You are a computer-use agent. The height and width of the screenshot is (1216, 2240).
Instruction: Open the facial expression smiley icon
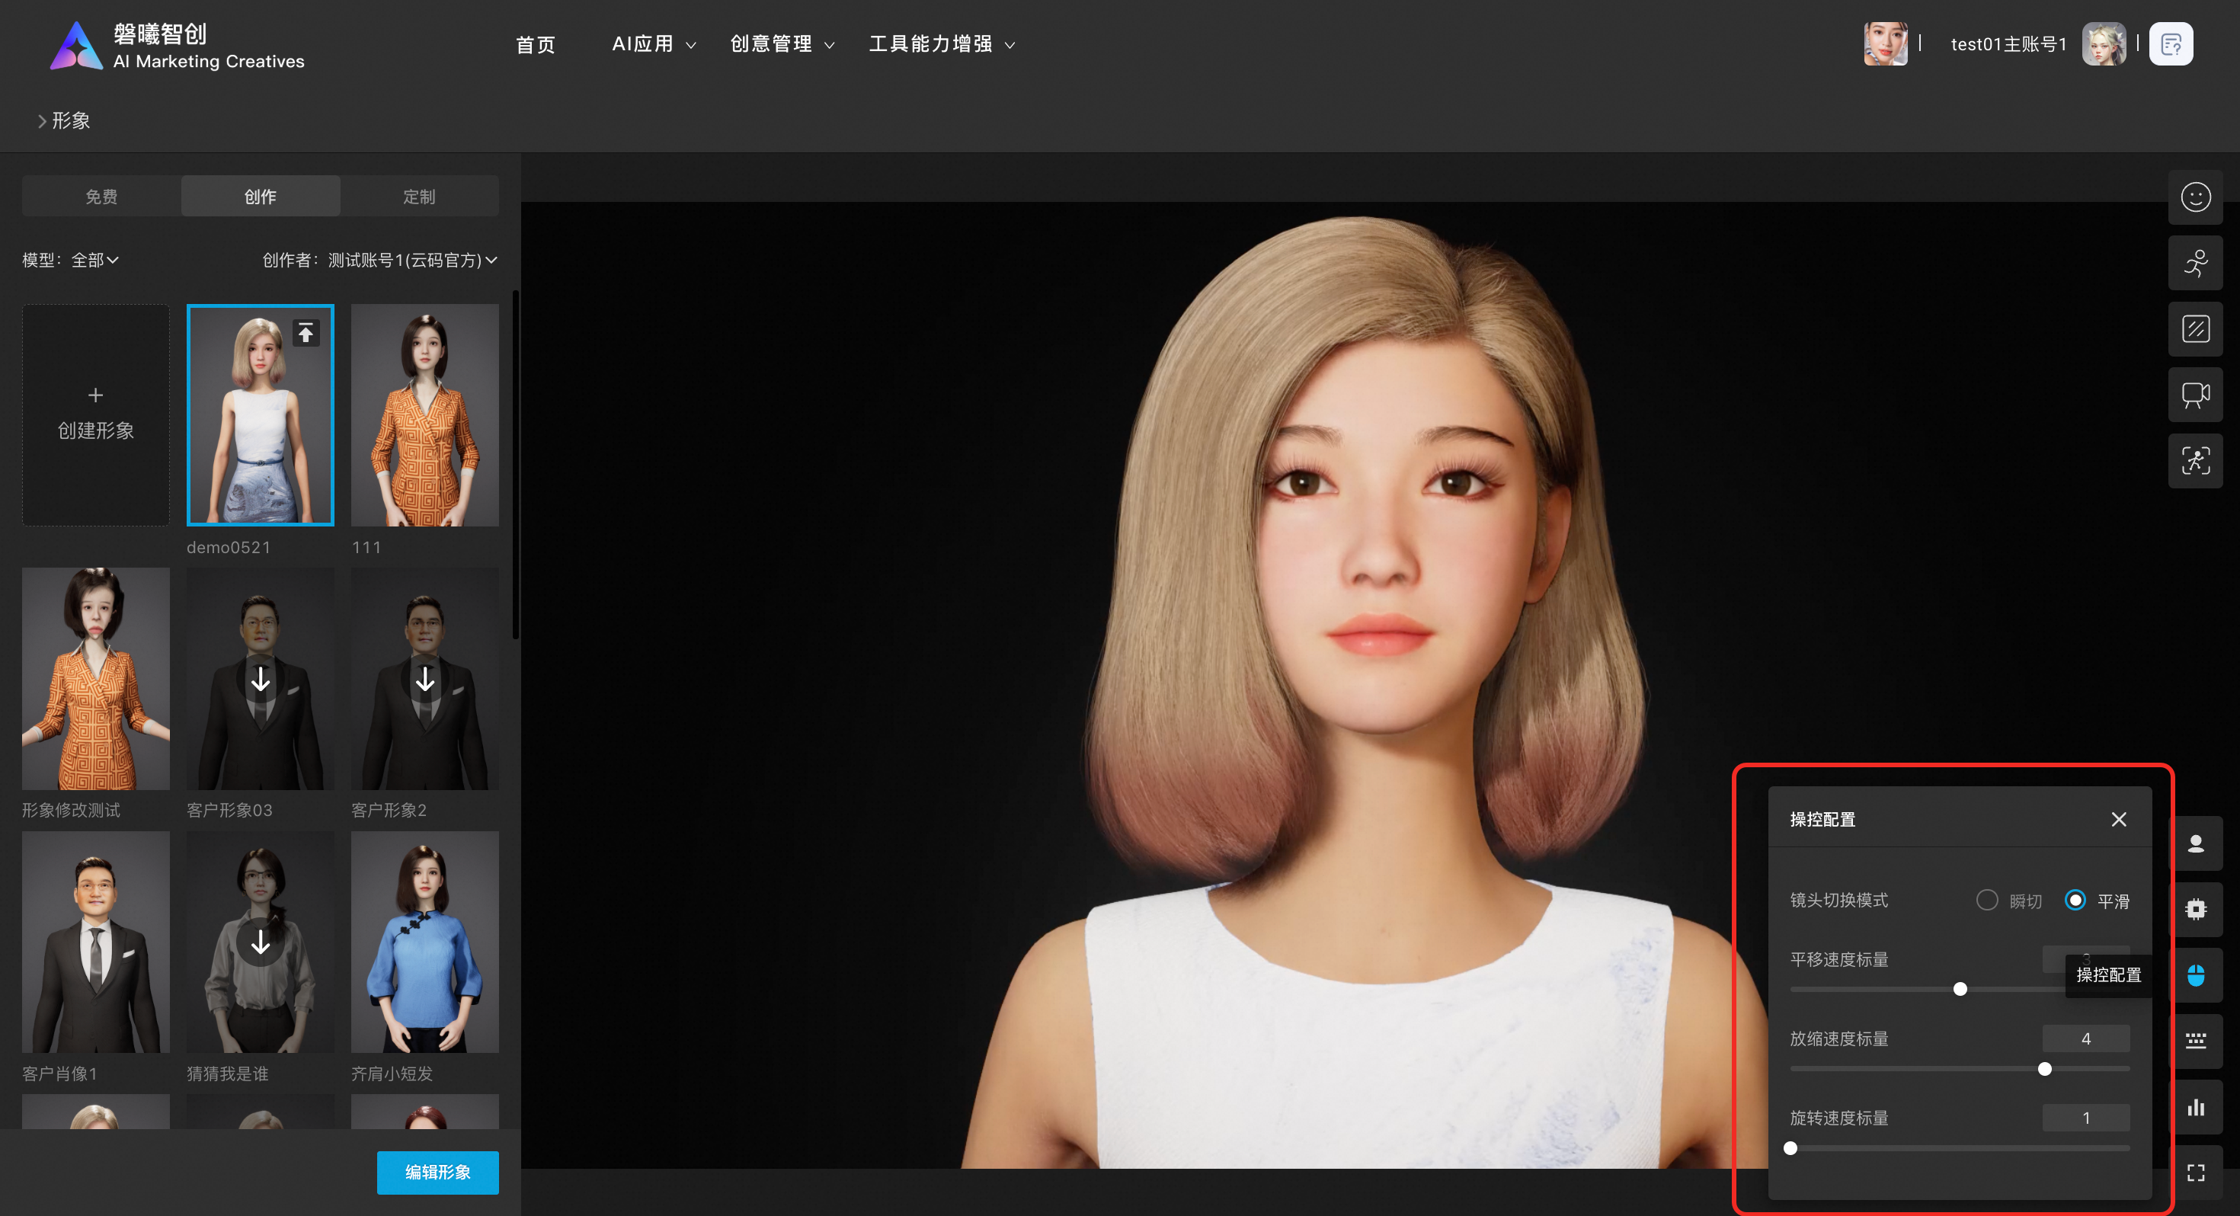(2195, 197)
